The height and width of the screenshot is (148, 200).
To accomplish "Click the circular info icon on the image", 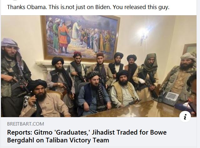I will tap(185, 117).
